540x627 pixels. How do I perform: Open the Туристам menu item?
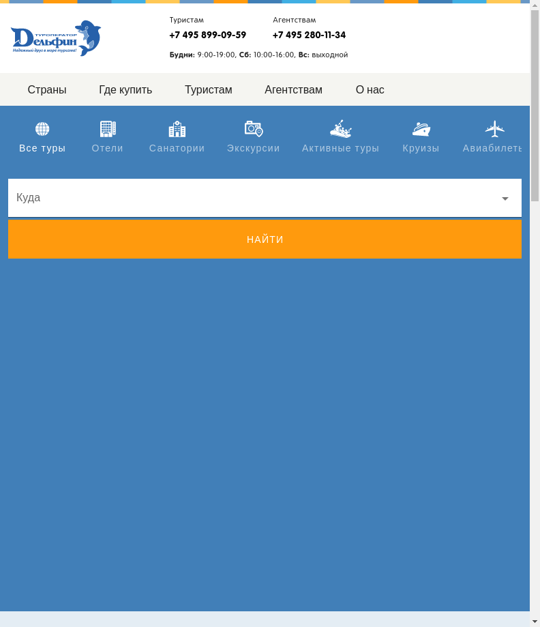click(208, 89)
